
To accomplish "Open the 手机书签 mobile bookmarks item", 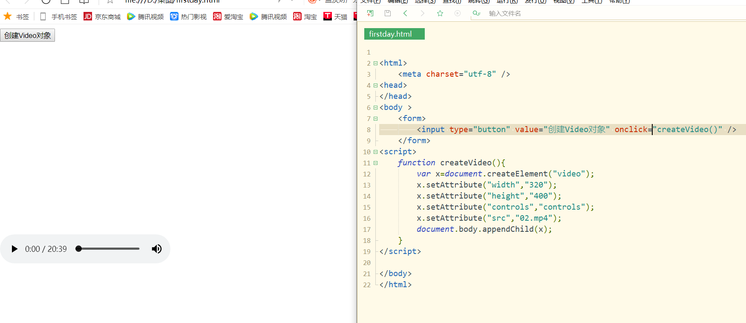I will tap(58, 17).
